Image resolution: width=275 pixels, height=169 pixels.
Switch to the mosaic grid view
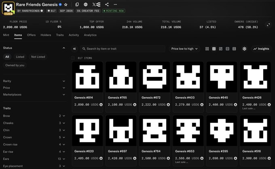click(x=221, y=49)
